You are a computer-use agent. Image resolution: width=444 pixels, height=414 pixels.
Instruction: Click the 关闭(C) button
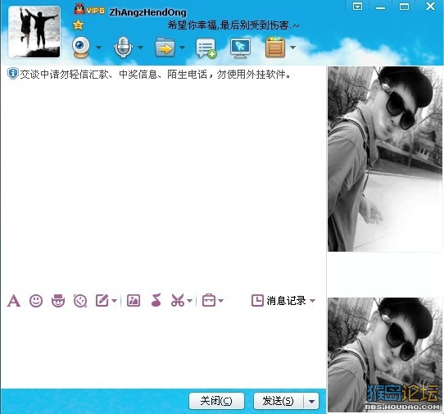216,401
